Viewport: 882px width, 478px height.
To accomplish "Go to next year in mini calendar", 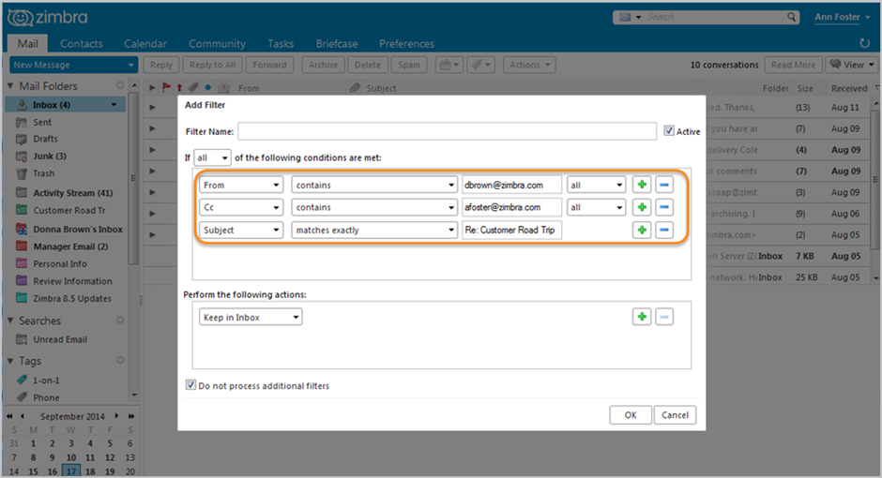I will [131, 416].
